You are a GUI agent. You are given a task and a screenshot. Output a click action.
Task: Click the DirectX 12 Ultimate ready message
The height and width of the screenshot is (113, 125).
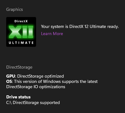(80, 27)
